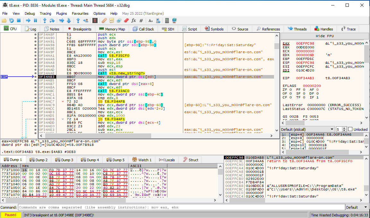Click the trace over toolbar icon

(x=69, y=21)
